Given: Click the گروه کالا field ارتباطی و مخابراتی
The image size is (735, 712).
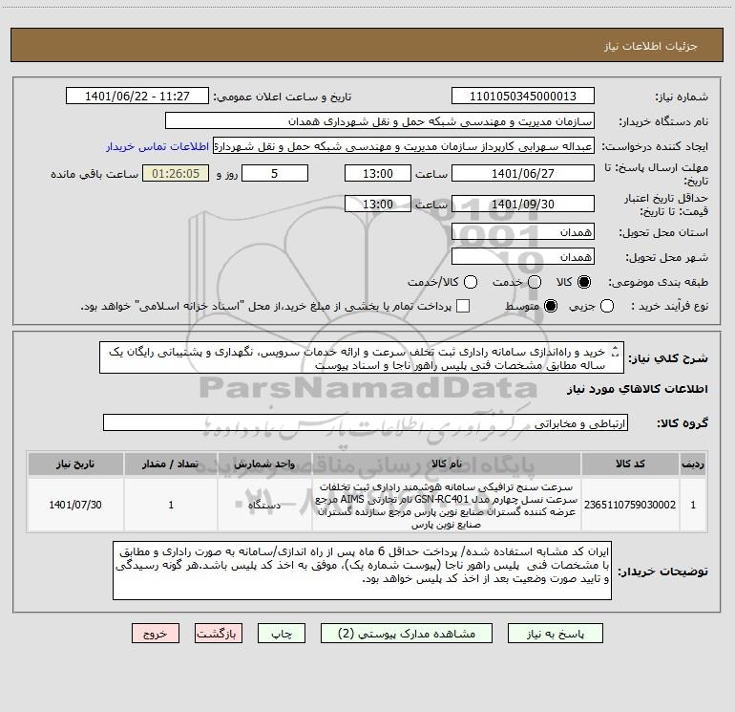Looking at the screenshot, I should click(366, 422).
